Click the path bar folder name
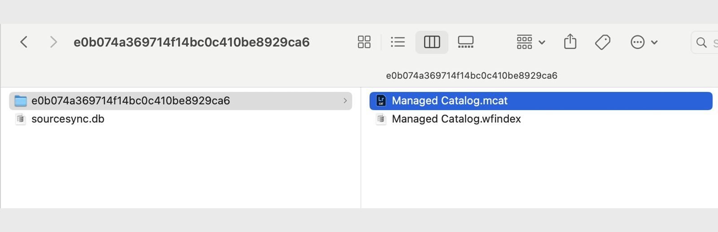 click(472, 76)
